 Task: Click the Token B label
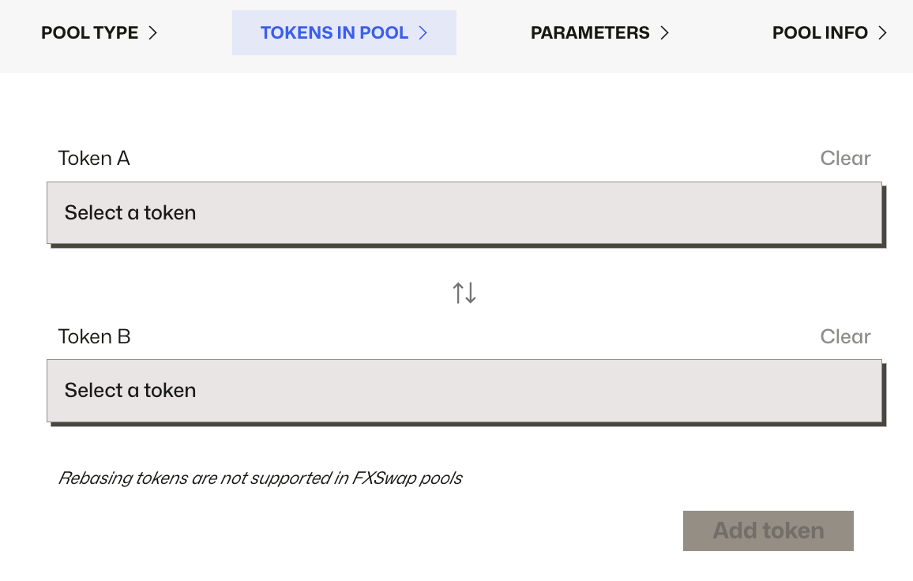93,336
